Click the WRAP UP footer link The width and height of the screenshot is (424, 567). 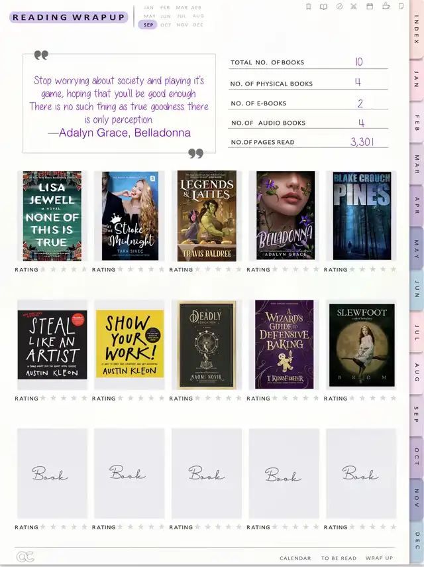click(x=379, y=558)
